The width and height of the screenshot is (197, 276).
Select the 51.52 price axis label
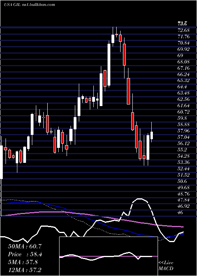point(184,175)
